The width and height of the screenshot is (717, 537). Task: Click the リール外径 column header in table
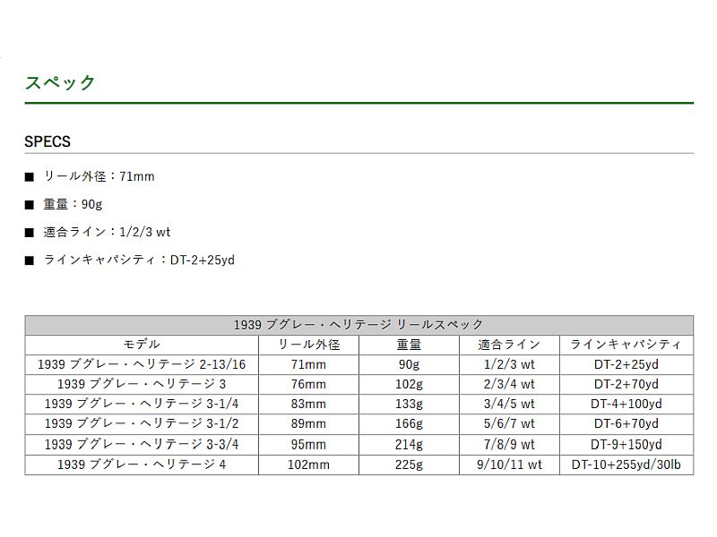[309, 345]
